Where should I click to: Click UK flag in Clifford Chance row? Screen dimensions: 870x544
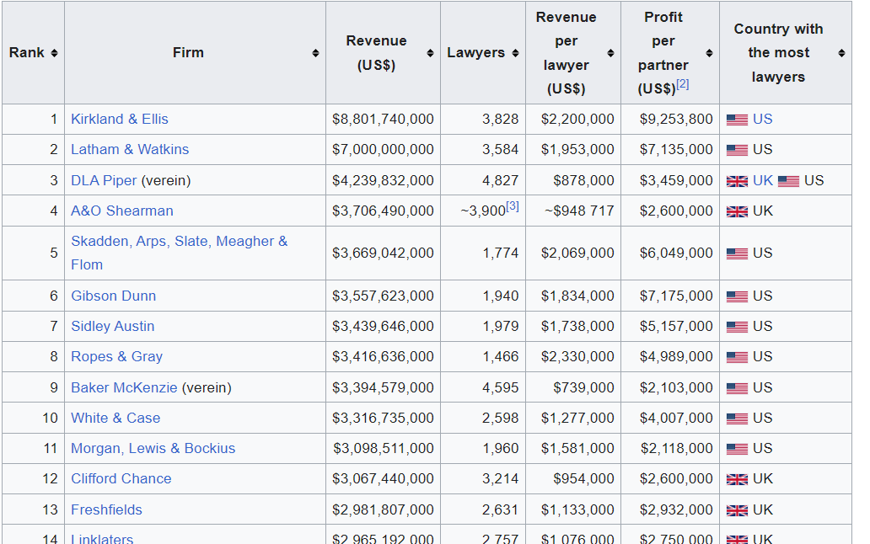point(737,479)
